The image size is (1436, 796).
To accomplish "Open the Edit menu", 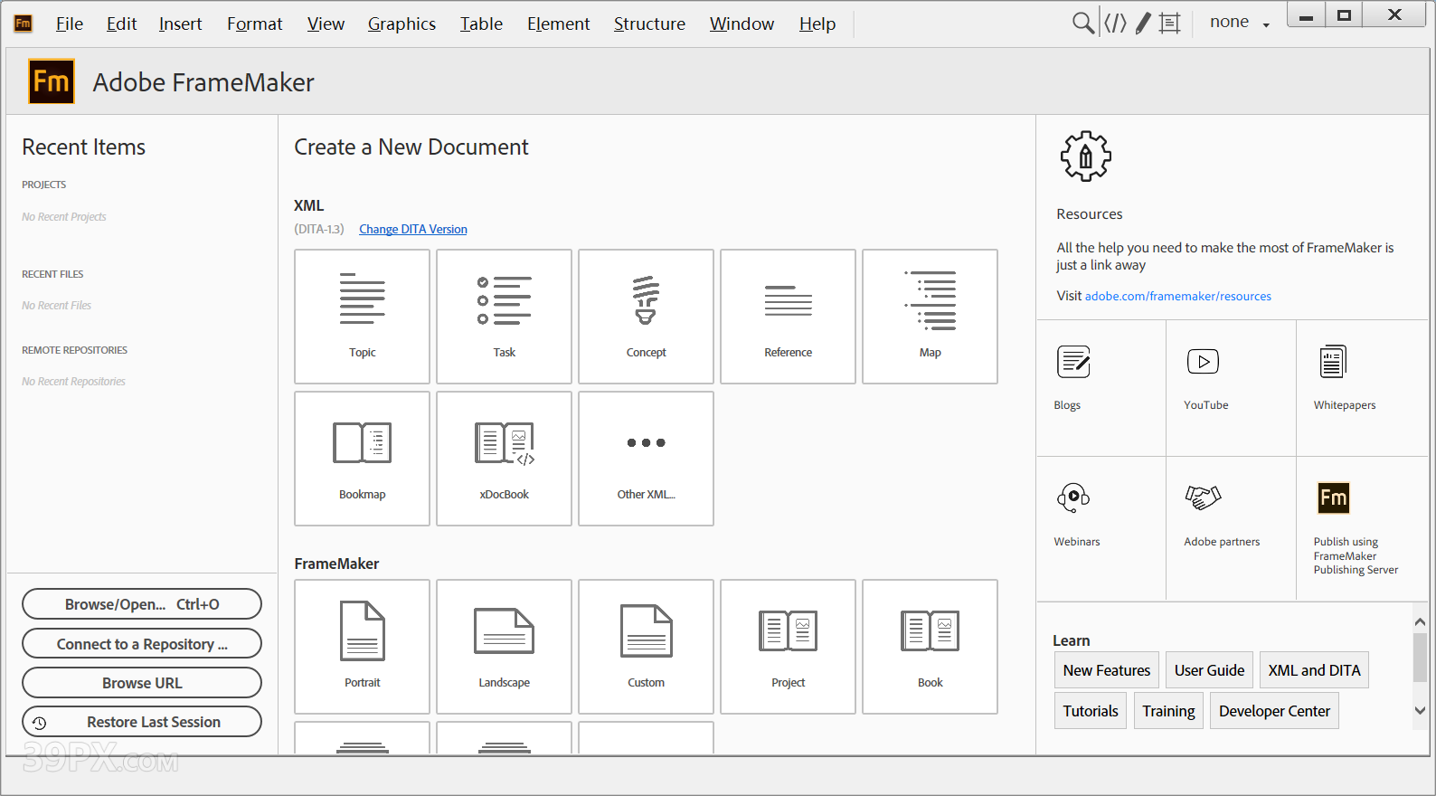I will (x=121, y=24).
